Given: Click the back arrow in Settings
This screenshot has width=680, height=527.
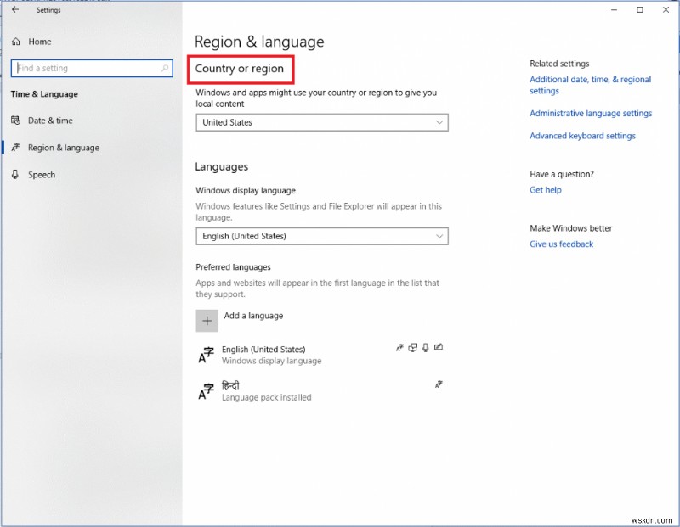Looking at the screenshot, I should [16, 9].
